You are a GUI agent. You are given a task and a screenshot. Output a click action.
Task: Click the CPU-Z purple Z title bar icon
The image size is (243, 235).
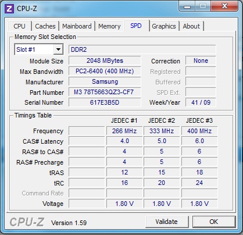click(x=9, y=9)
